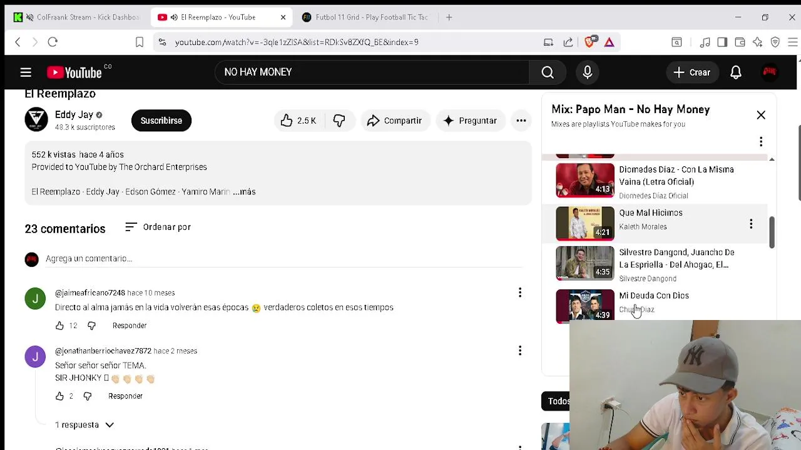Open the @jonathanberriochavez7872 username
Image resolution: width=801 pixels, height=450 pixels.
click(x=103, y=351)
